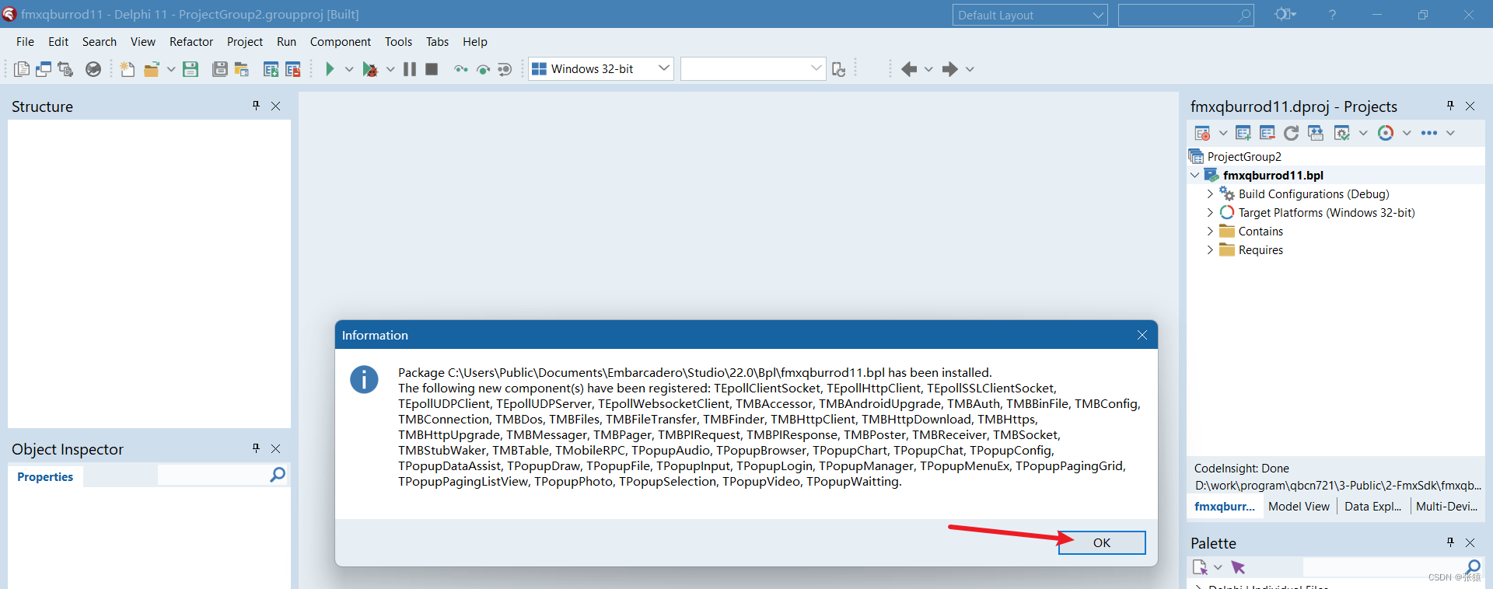The width and height of the screenshot is (1493, 589).
Task: Click the Stop square toolbar button
Action: pos(432,69)
